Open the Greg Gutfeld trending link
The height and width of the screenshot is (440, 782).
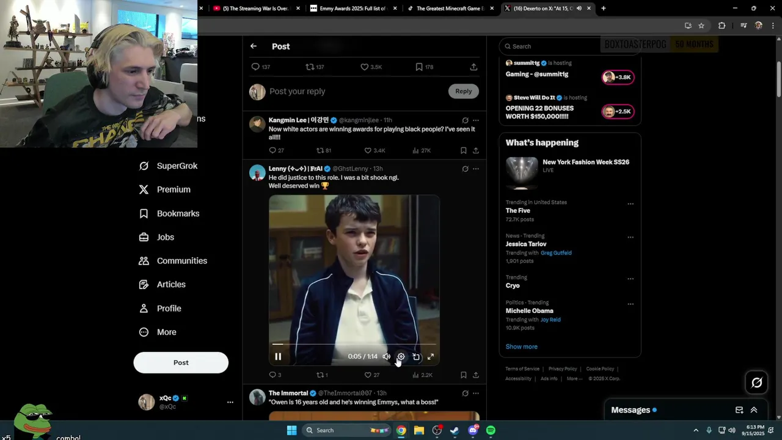(x=556, y=252)
